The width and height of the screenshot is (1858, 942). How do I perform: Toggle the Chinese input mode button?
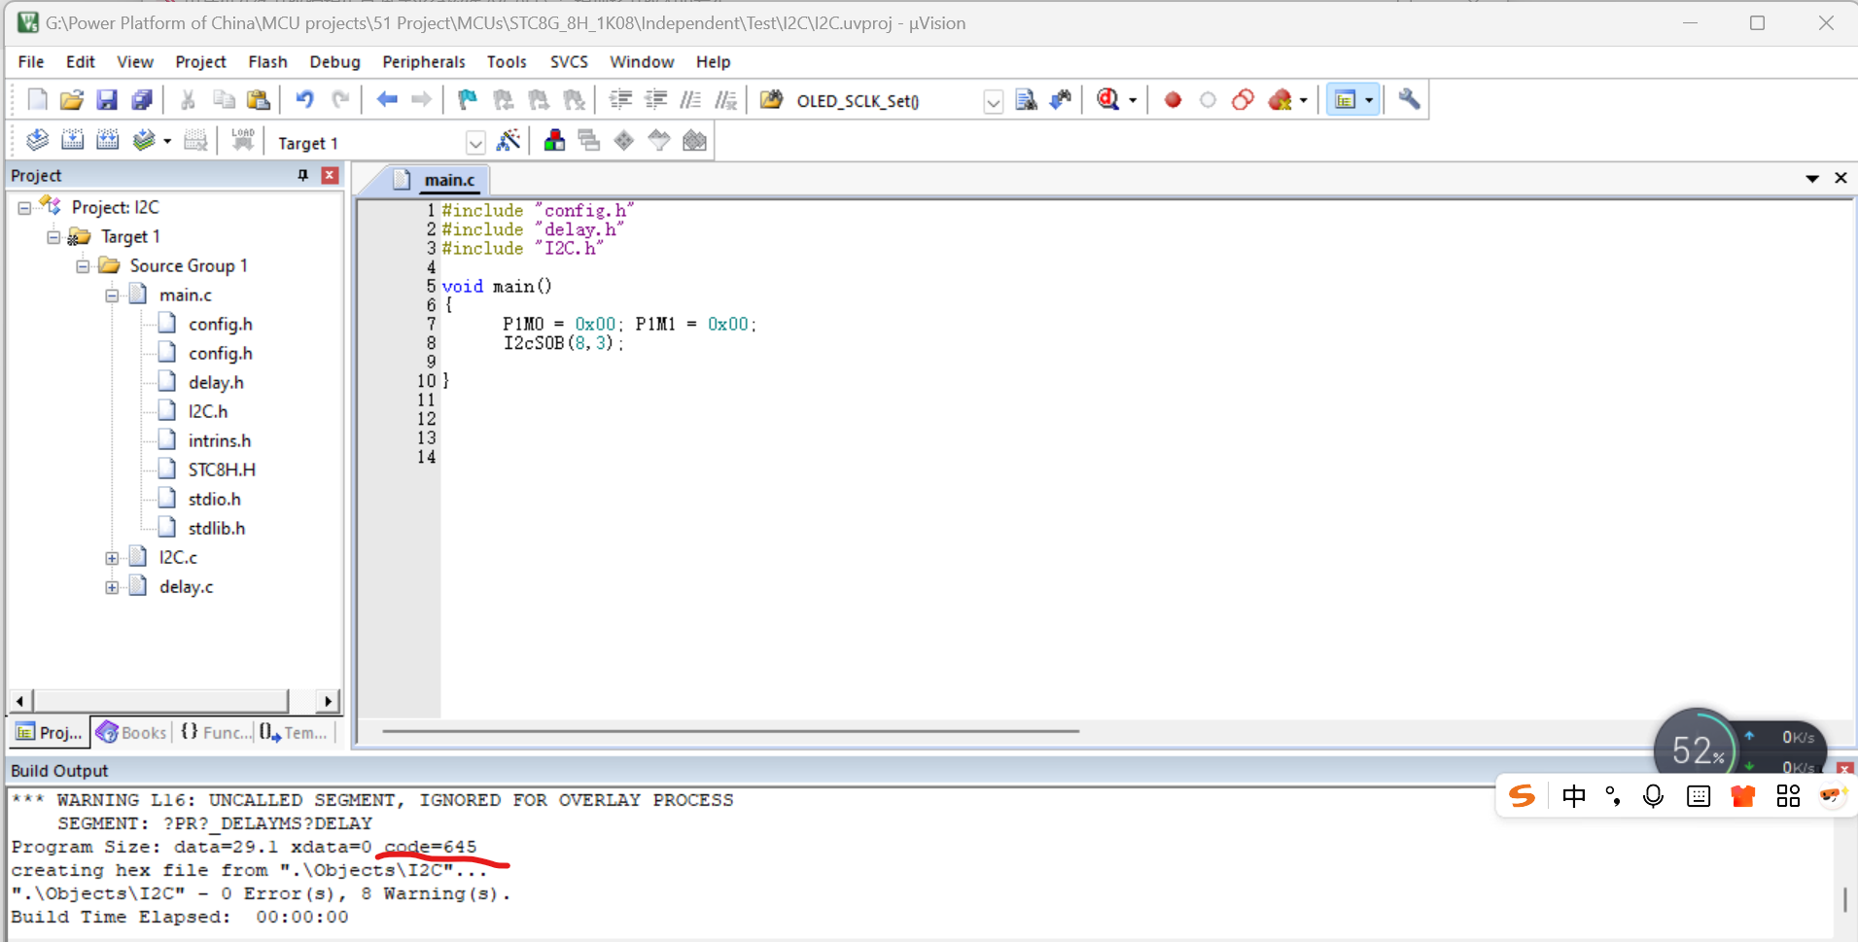(1573, 796)
